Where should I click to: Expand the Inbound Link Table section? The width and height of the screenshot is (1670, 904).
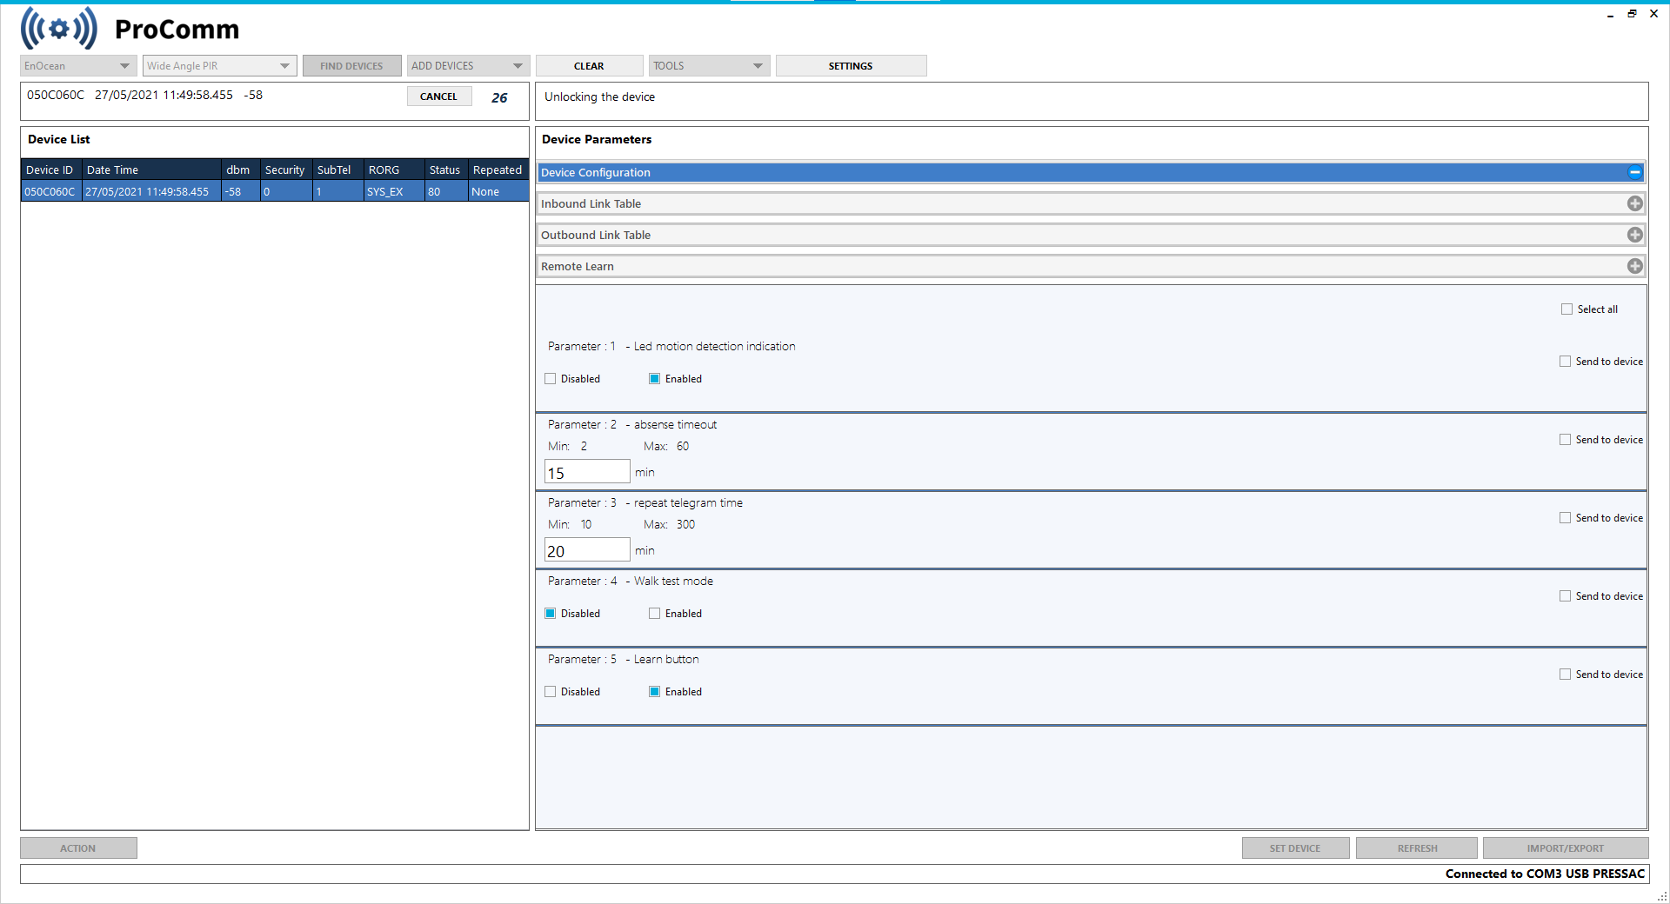click(x=1635, y=203)
